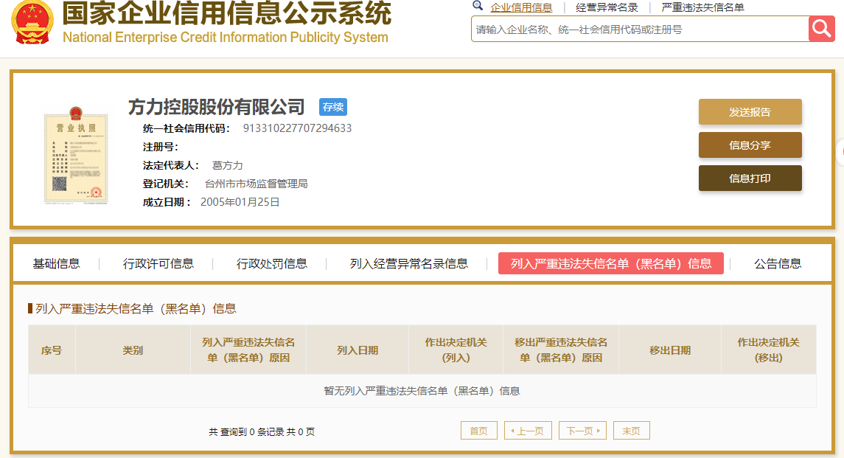Screen dimensions: 844x458
Task: Click the site title 国家企业信用信息公示系统
Action: click(x=226, y=13)
